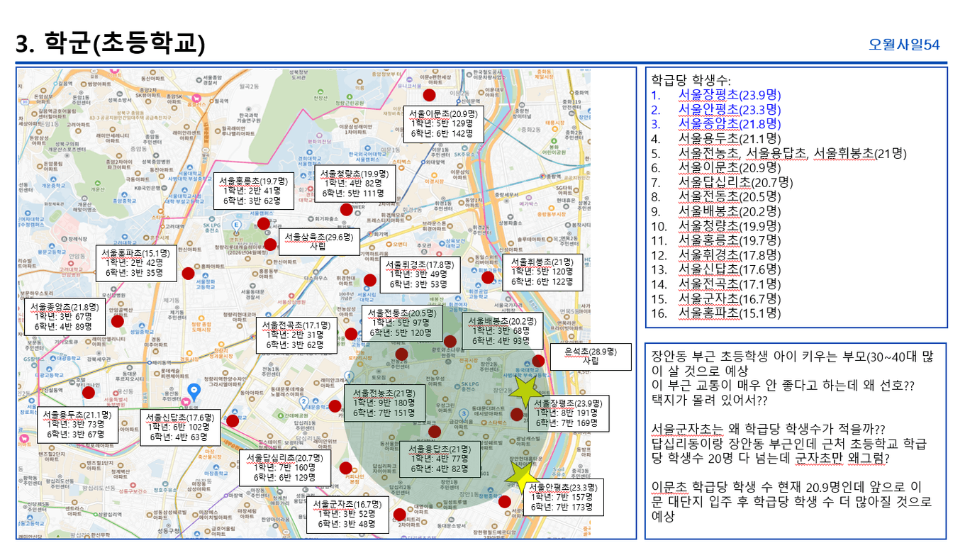This screenshot has width=965, height=543.
Task: Click the note paragraph starting 이문초 학급당 학생 수
Action: (x=791, y=501)
